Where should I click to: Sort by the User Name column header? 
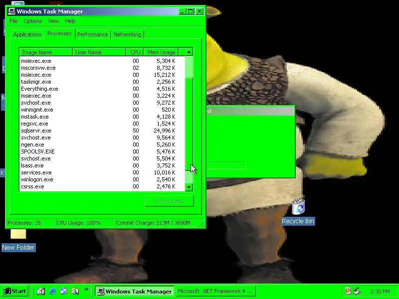click(99, 52)
